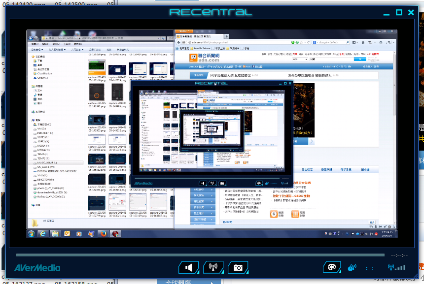Select the INTERNET drive in Explorer tree
424x284 pixels.
click(x=43, y=133)
